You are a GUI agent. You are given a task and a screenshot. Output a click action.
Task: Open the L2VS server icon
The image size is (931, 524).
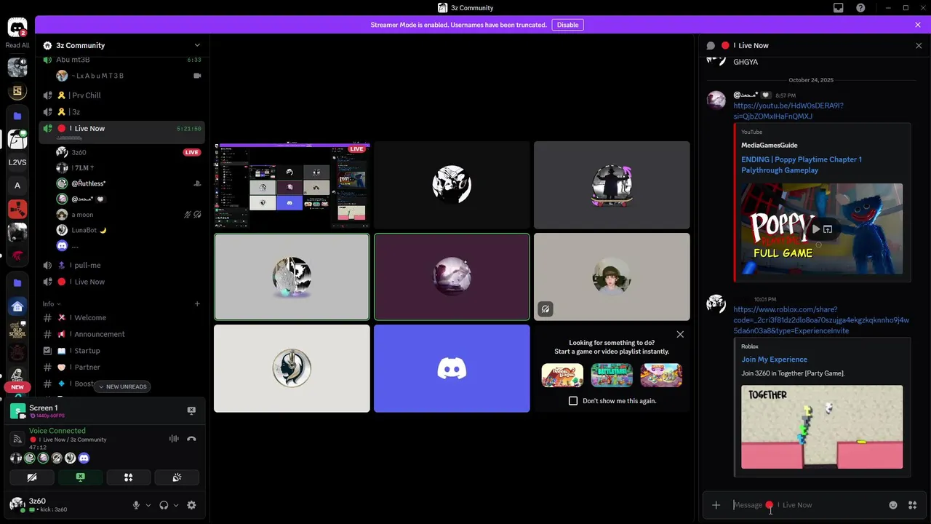tap(17, 162)
